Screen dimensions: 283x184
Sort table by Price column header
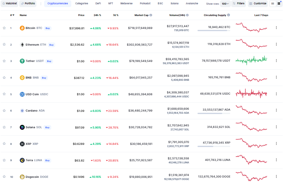81,15
